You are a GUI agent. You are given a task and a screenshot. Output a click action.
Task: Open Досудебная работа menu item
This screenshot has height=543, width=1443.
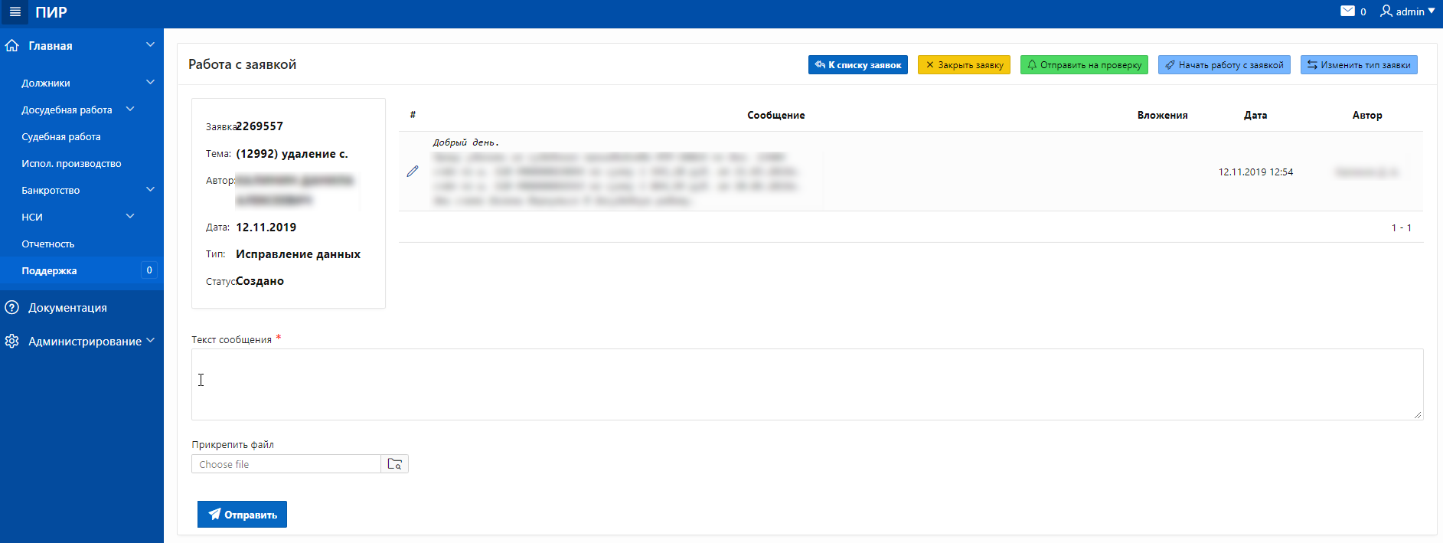[x=67, y=110]
